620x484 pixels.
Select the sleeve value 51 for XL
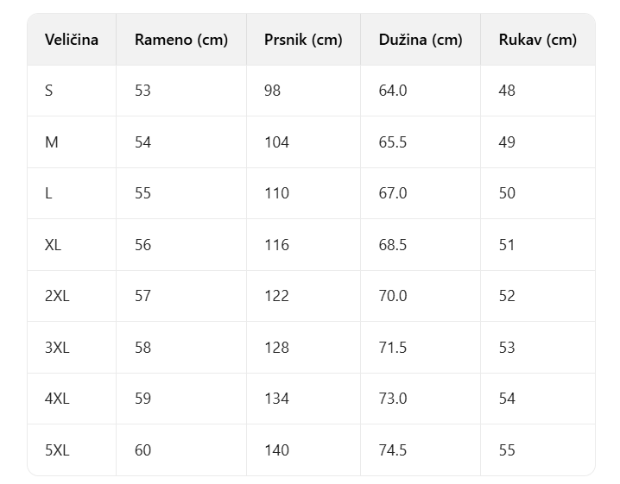(507, 245)
